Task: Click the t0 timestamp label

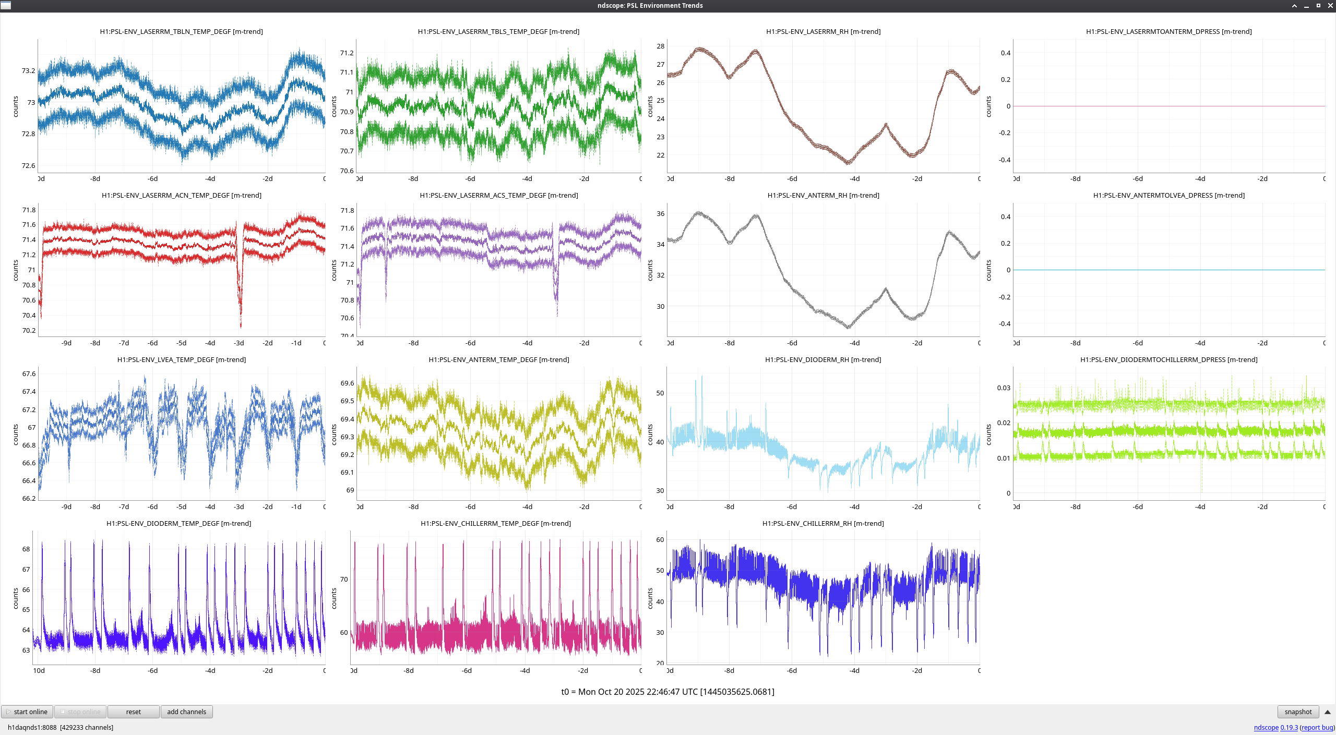Action: coord(667,692)
